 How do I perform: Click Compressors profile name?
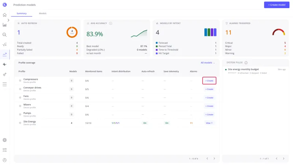pyautogui.click(x=31, y=79)
